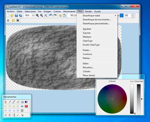Open the Seleccionar menu
Image resolution: width=150 pixels, height=122 pixels.
30,11
